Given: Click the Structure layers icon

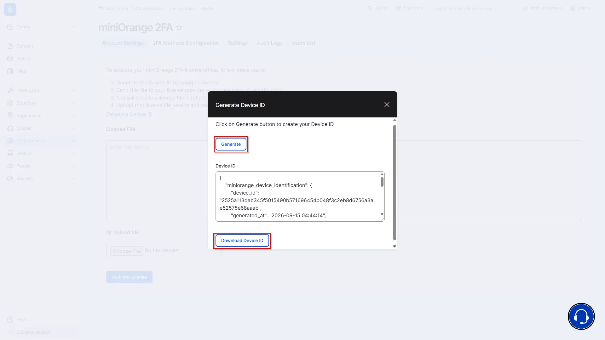Looking at the screenshot, I should [10, 103].
